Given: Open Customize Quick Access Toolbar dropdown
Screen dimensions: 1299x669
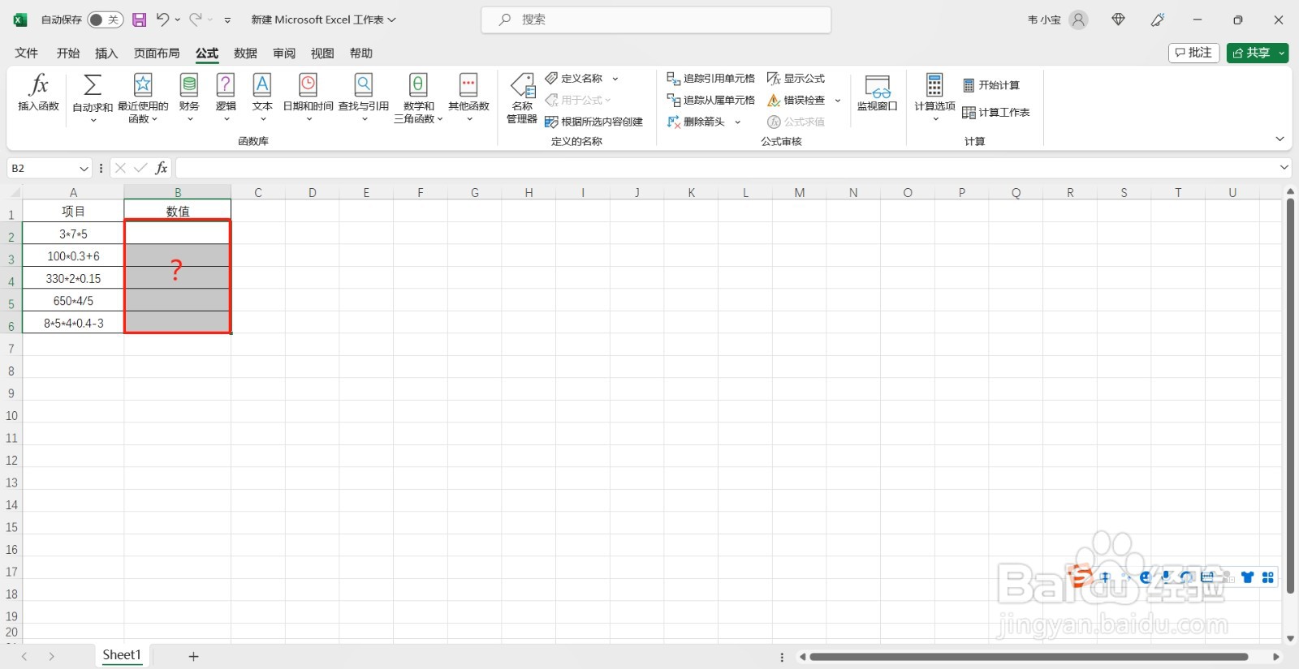Looking at the screenshot, I should pos(228,19).
